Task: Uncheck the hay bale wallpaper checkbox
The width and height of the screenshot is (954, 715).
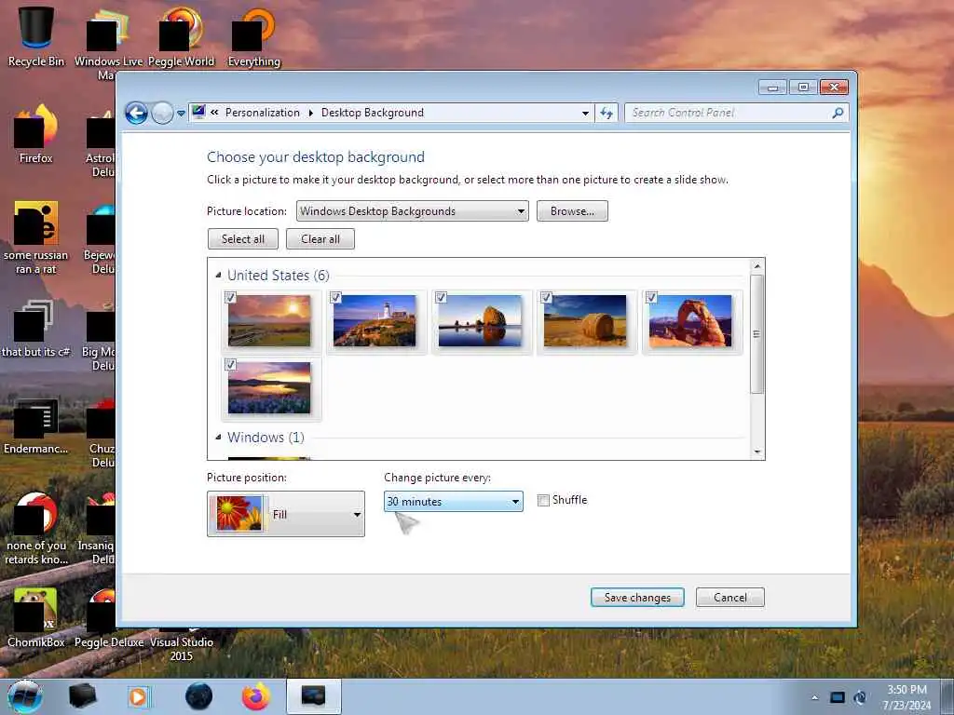Action: 546,297
